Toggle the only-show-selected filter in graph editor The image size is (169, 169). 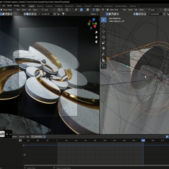click(x=167, y=137)
